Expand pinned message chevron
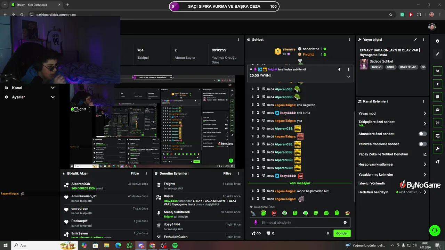The image size is (445, 250). 348,77
